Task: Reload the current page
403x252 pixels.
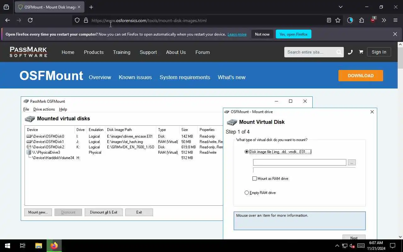Action: [30, 20]
